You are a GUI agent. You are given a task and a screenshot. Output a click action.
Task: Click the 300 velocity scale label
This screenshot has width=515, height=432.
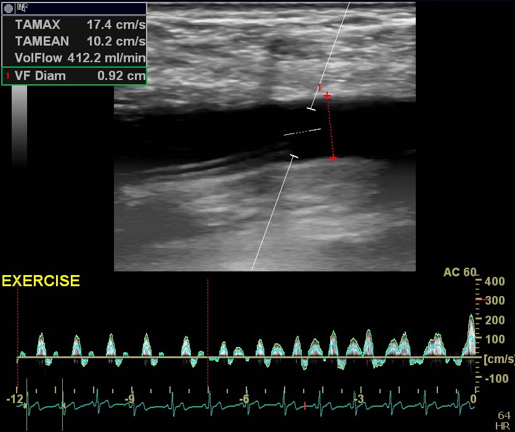point(495,300)
